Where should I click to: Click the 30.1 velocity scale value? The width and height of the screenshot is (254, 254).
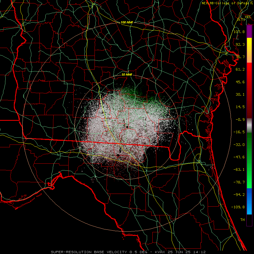(x=240, y=95)
